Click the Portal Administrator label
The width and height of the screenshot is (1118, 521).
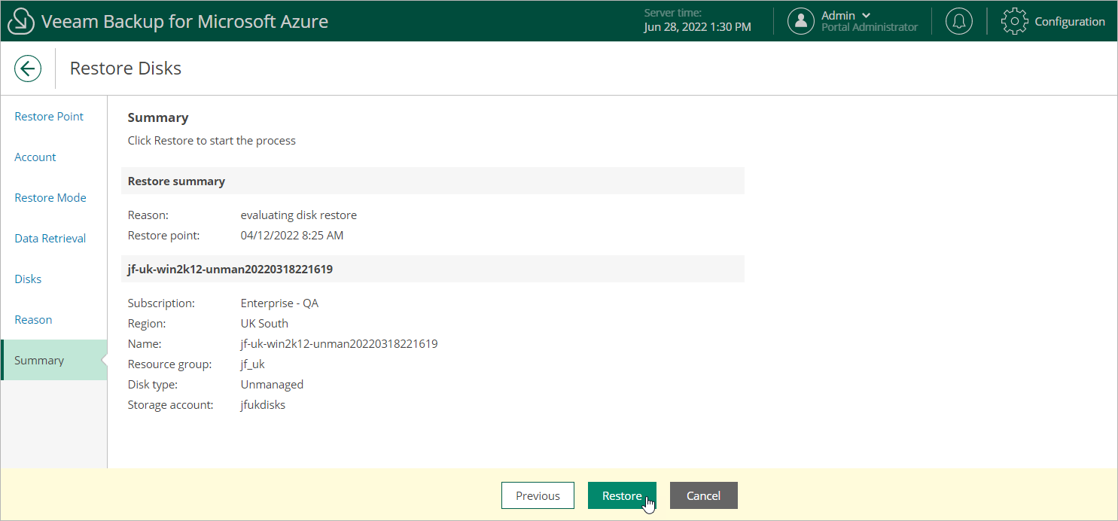coord(870,27)
